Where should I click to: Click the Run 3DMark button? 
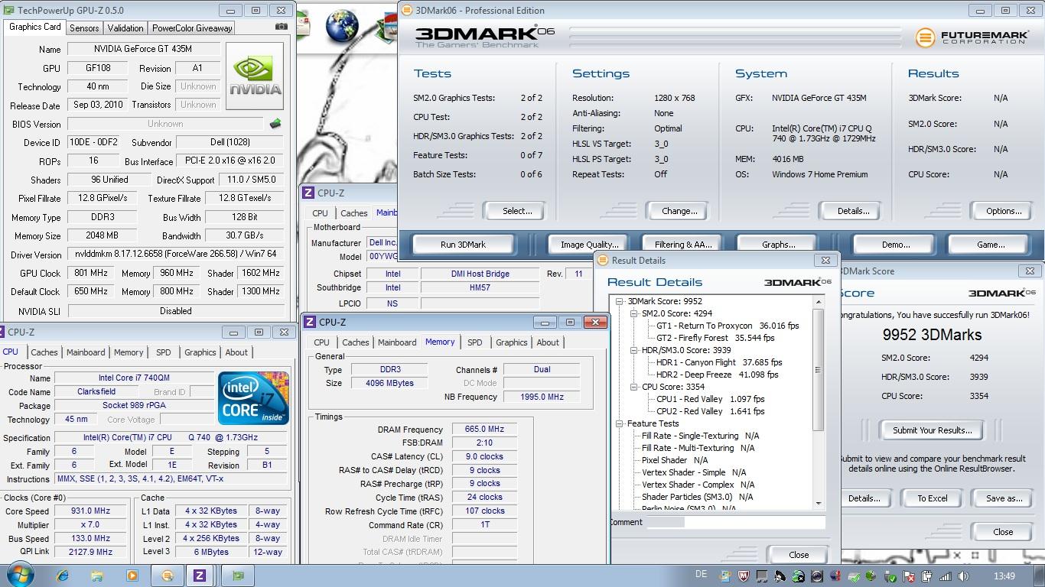pos(463,245)
